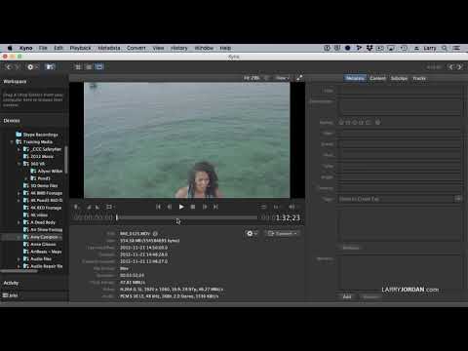Stop video playback
Image resolution: width=468 pixels, height=351 pixels.
tap(193, 207)
